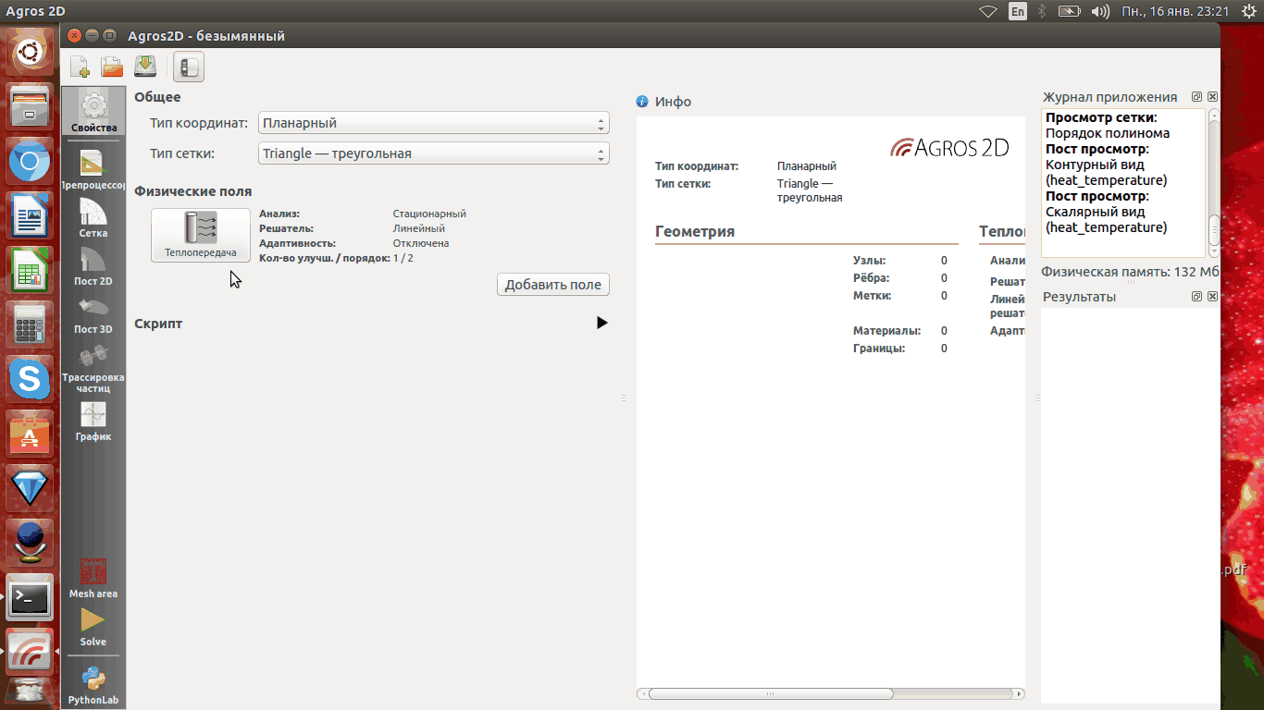Open a file via the folder icon
The height and width of the screenshot is (710, 1264).
click(112, 67)
